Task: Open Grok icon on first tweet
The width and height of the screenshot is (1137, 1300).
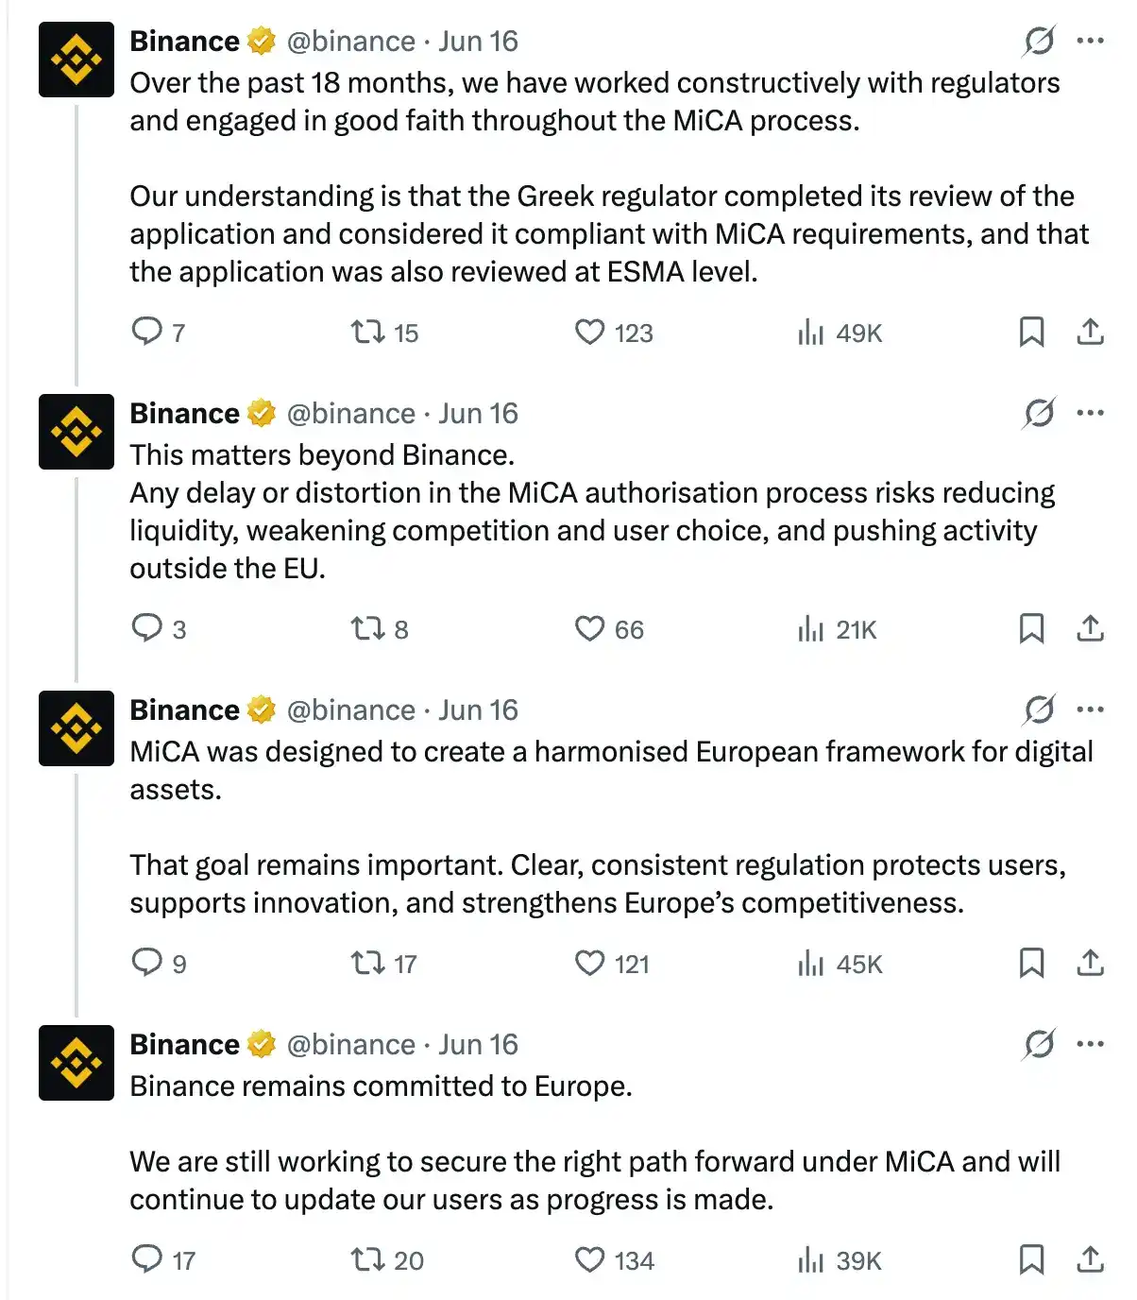Action: coord(1039,41)
